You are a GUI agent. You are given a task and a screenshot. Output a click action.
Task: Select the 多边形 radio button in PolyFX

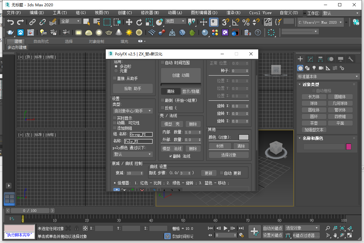pos(116,66)
